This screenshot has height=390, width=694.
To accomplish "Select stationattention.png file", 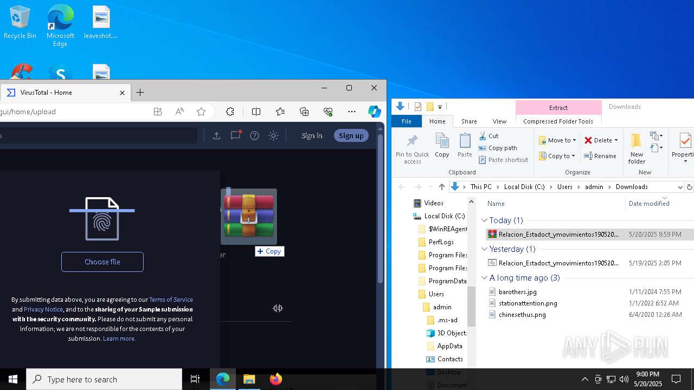I will 528,303.
